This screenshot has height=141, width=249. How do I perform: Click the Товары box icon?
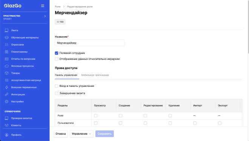pyautogui.click(x=6, y=73)
